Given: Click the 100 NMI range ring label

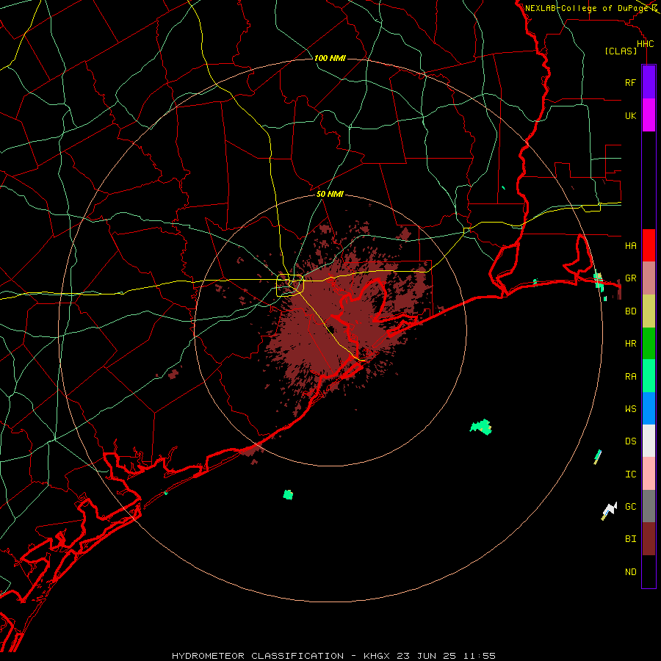Looking at the screenshot, I should 330,58.
